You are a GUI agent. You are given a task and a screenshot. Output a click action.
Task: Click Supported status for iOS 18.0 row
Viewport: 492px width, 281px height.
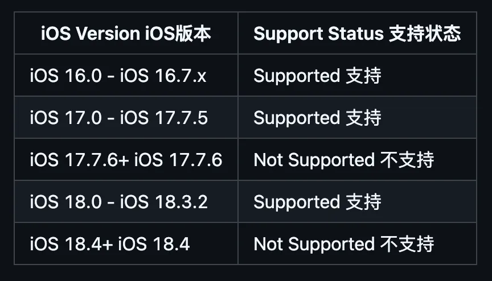click(x=317, y=202)
